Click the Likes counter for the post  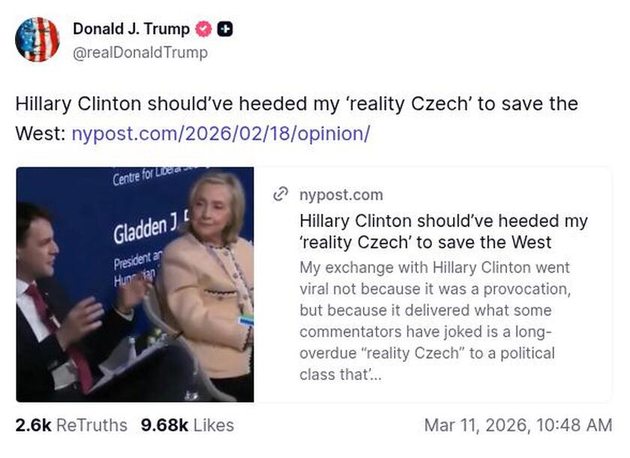point(187,425)
